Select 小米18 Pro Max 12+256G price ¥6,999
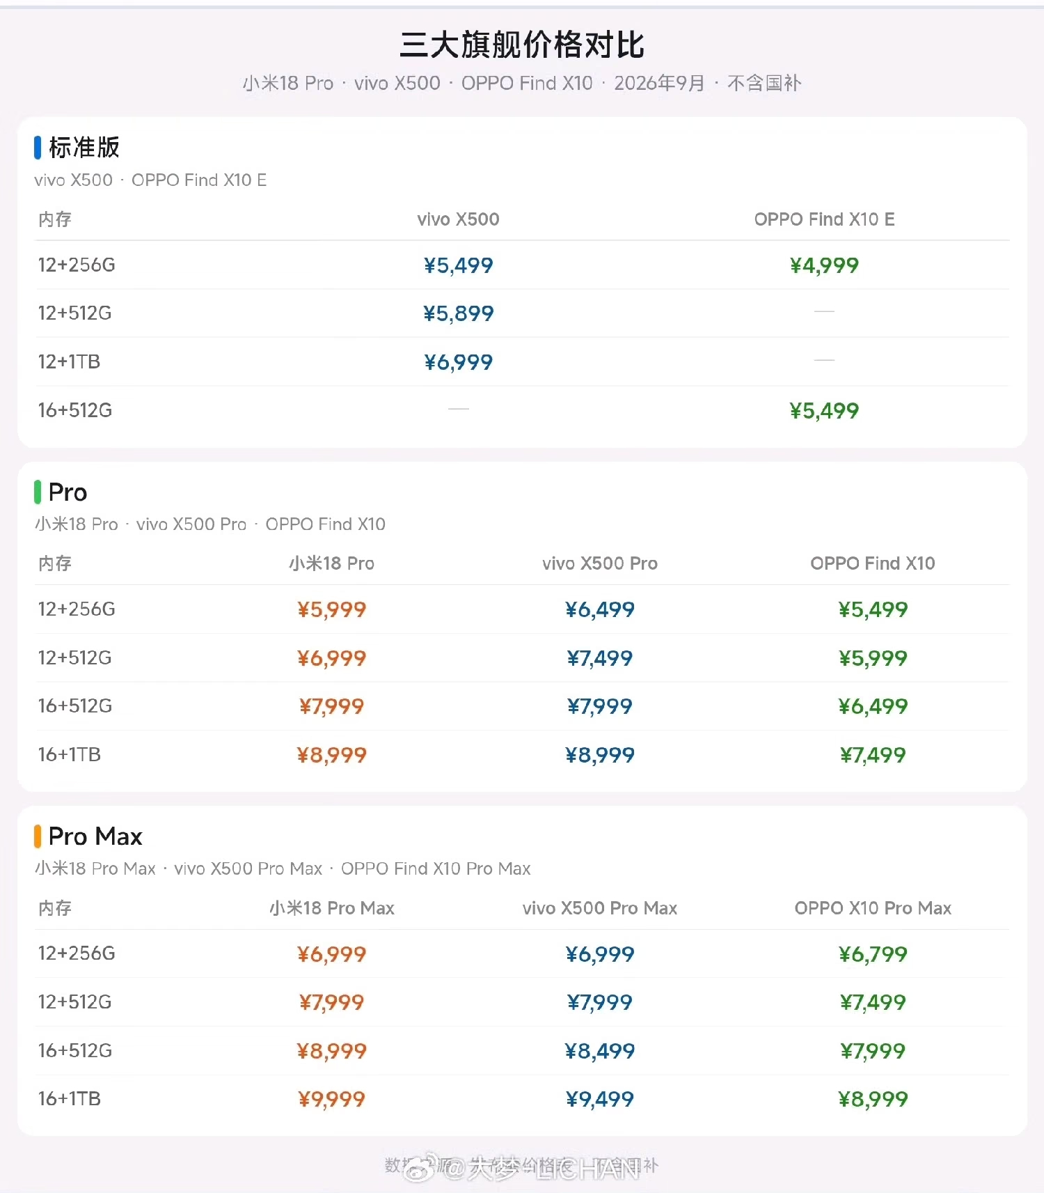 [x=332, y=954]
